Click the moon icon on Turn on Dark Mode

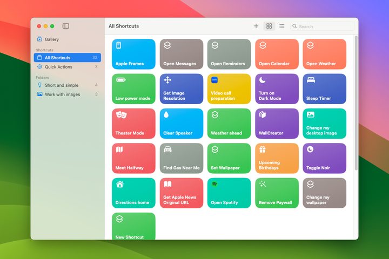pyautogui.click(x=262, y=80)
